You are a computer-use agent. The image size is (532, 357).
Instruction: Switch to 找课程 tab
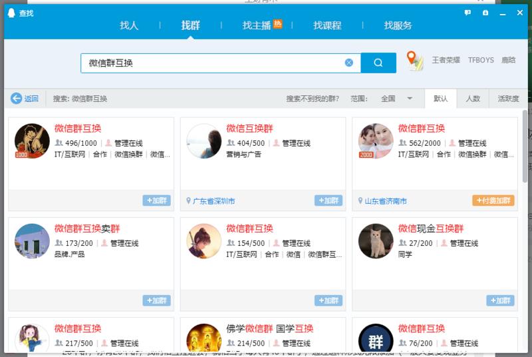pyautogui.click(x=327, y=25)
